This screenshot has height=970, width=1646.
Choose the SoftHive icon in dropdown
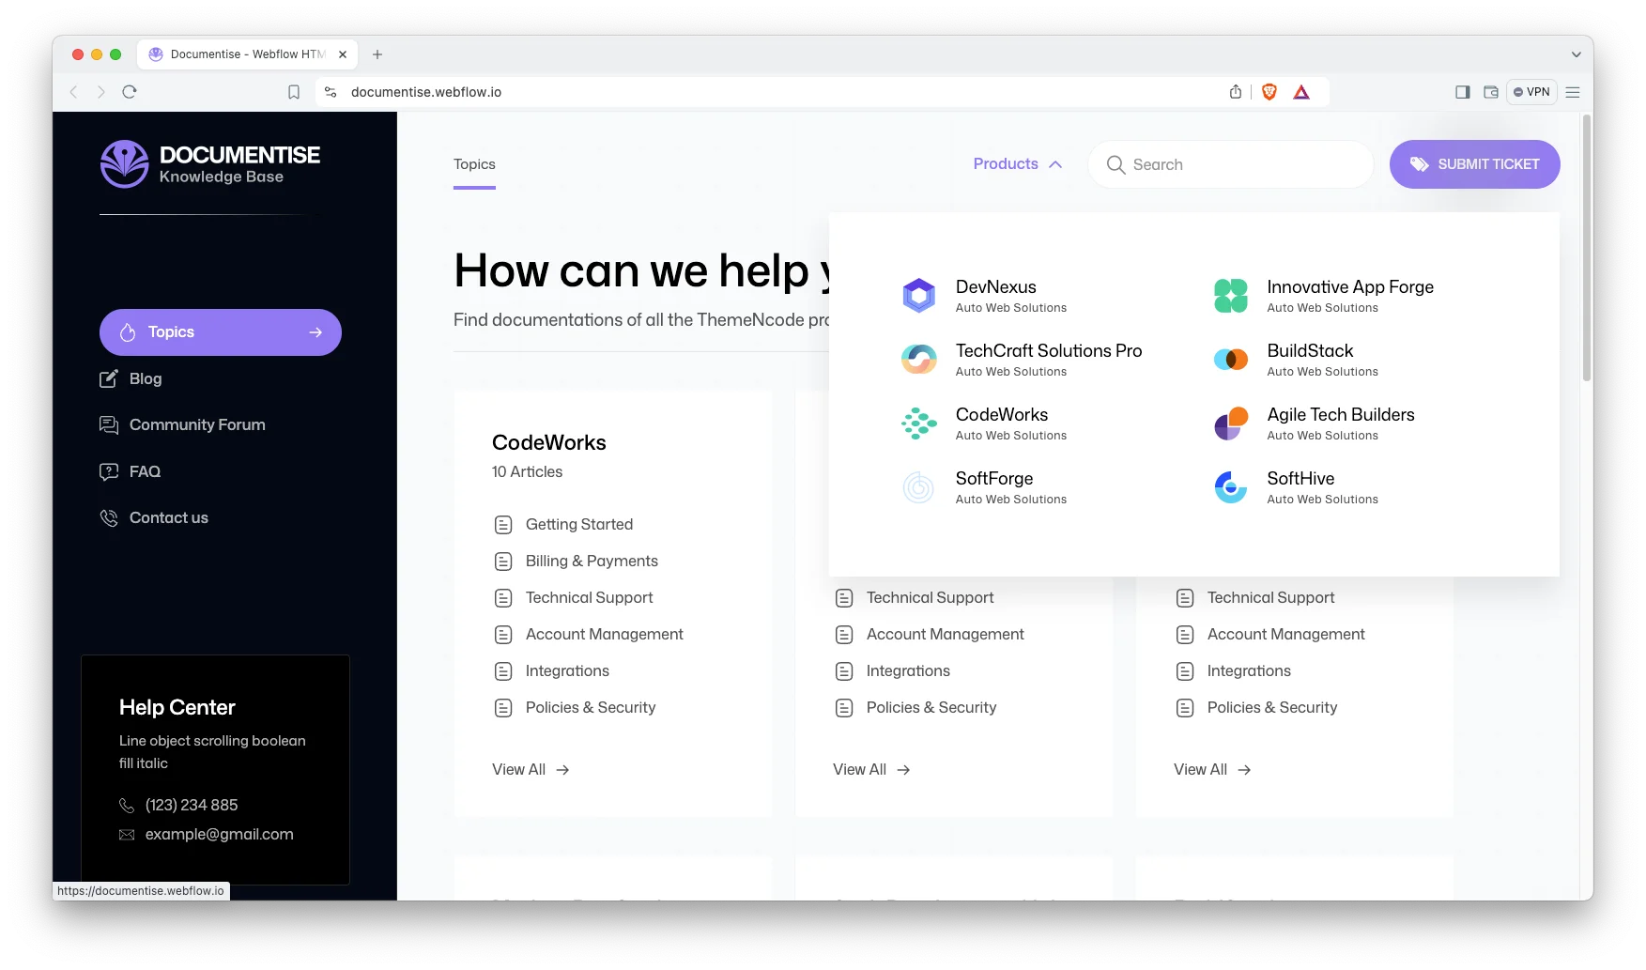(1230, 487)
